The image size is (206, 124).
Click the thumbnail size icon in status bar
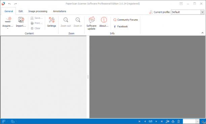tap(12, 121)
